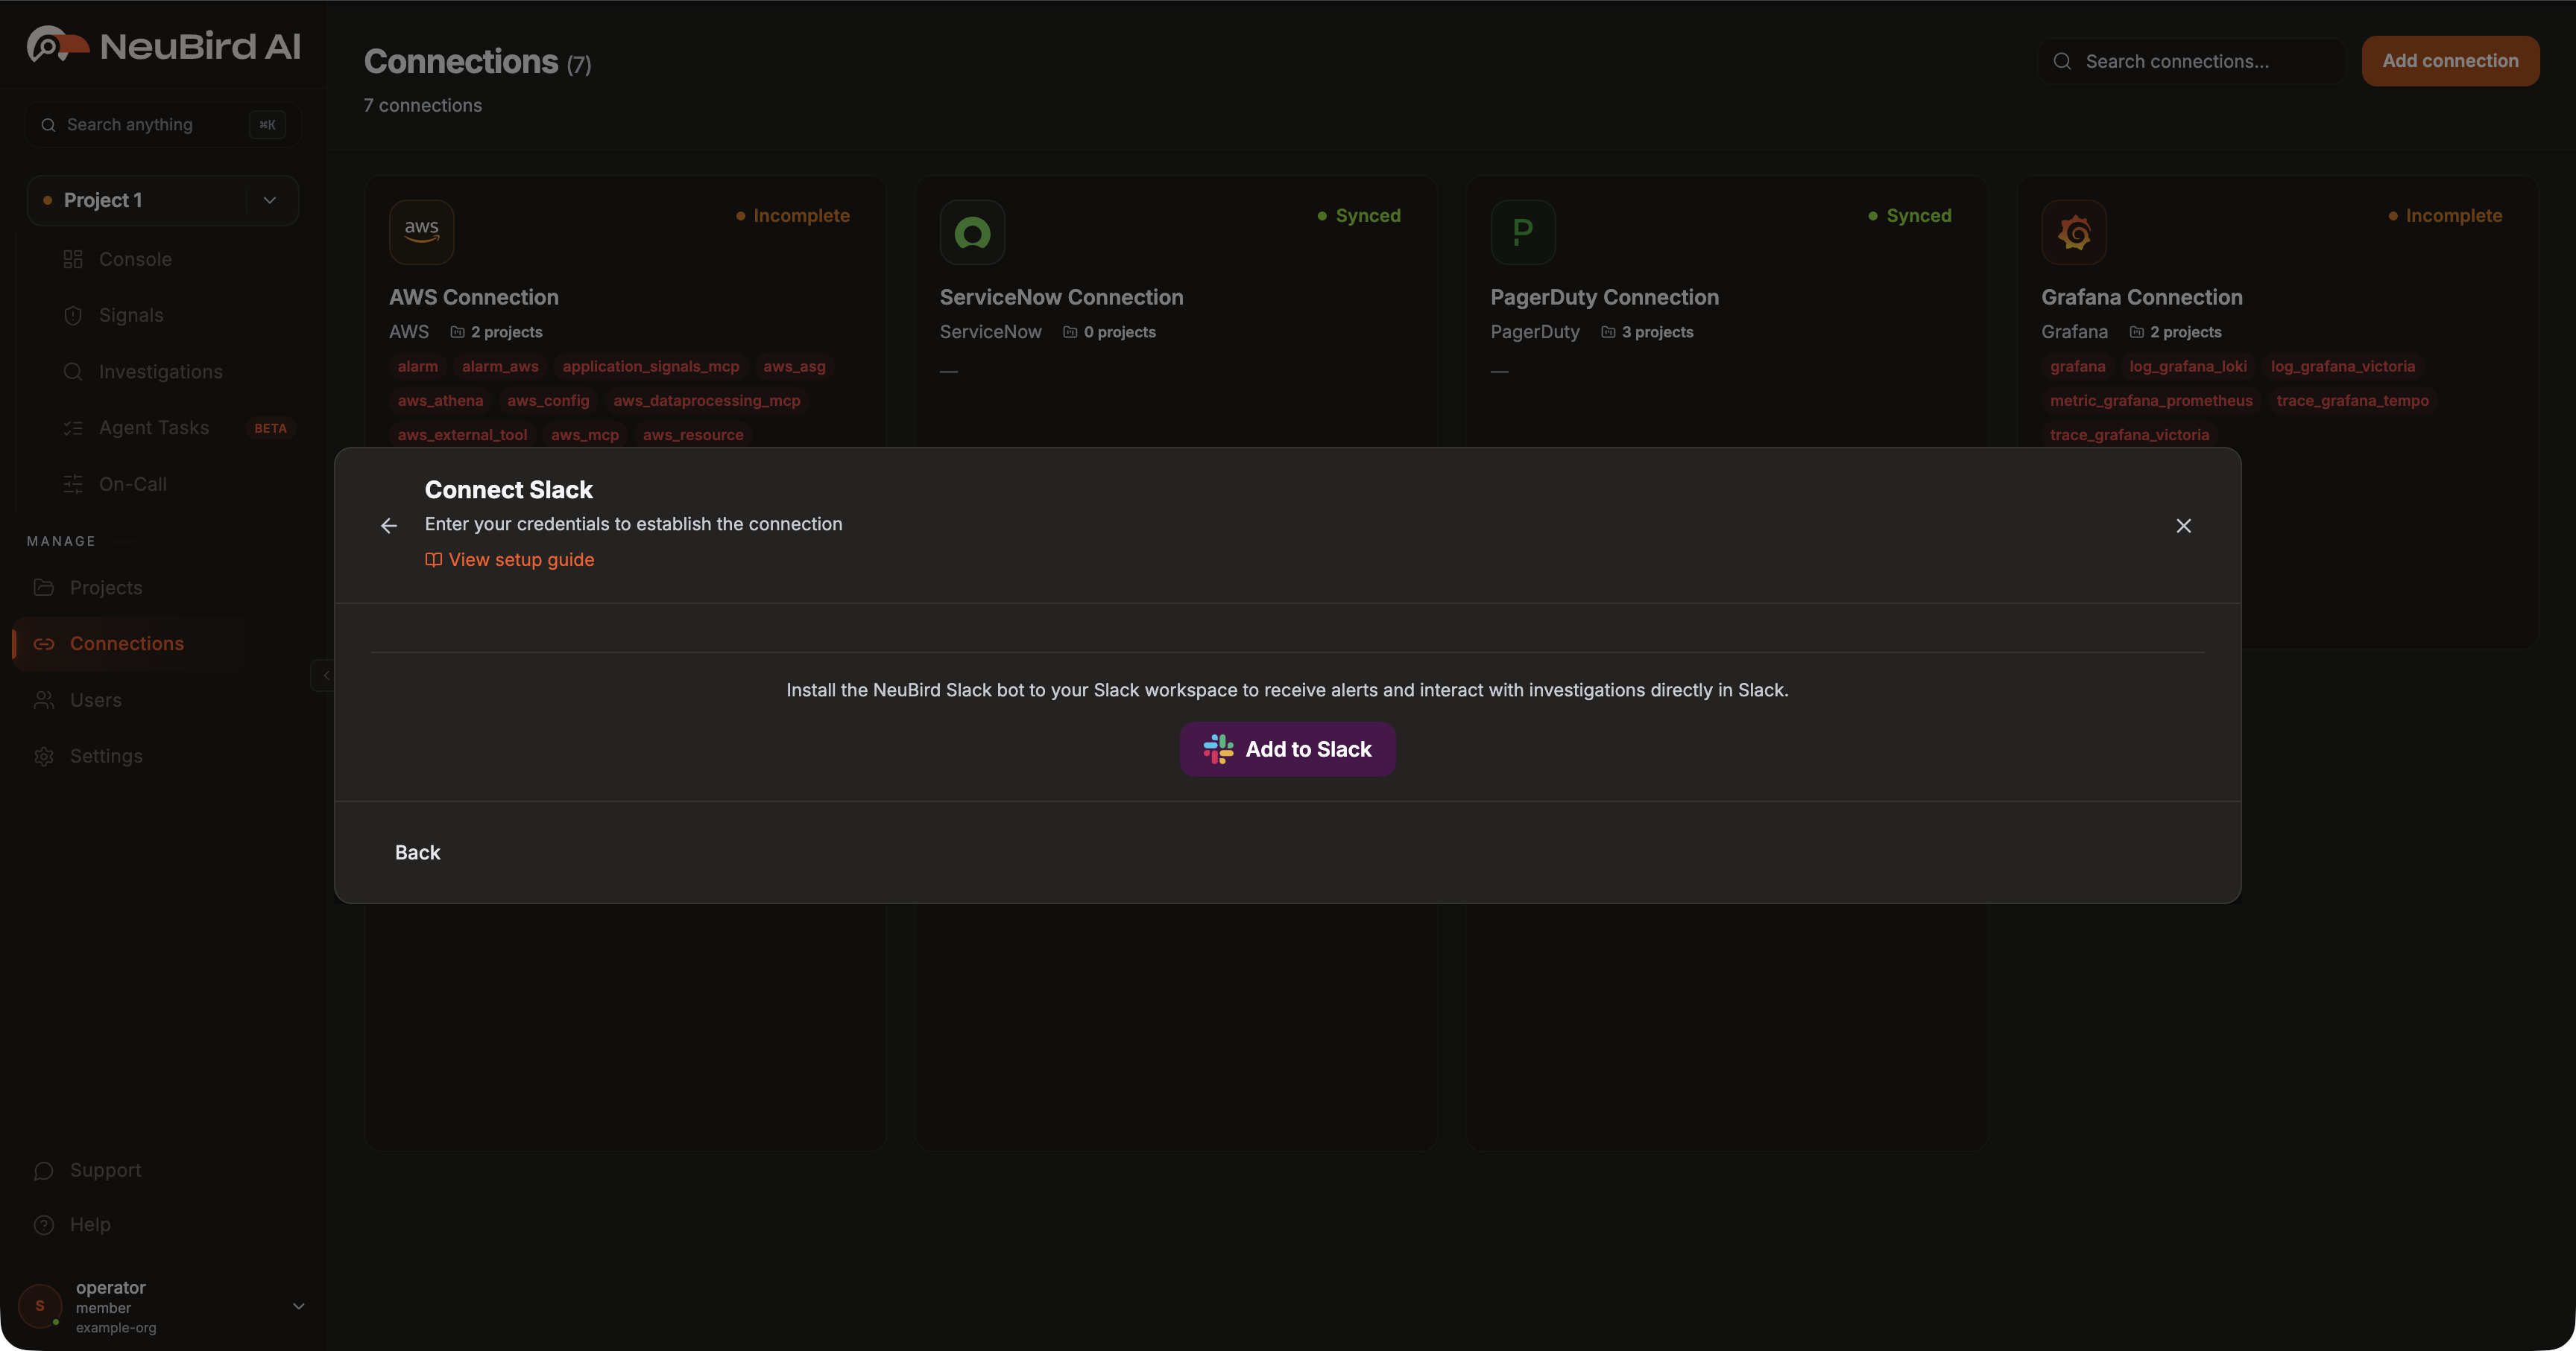This screenshot has width=2576, height=1351.
Task: Click the back arrow icon in Connect Slack dialog
Action: tap(389, 526)
